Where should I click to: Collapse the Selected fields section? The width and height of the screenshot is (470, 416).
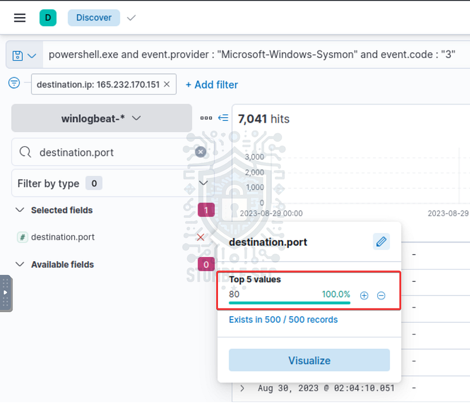pos(20,210)
